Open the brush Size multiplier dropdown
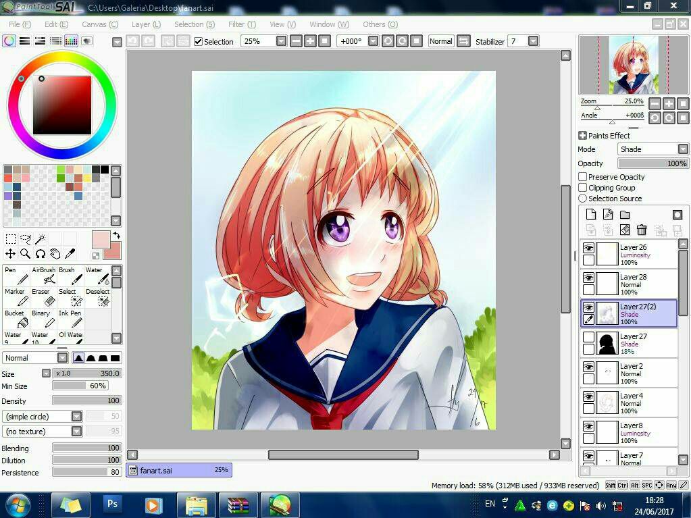Image resolution: width=691 pixels, height=518 pixels. tap(46, 373)
